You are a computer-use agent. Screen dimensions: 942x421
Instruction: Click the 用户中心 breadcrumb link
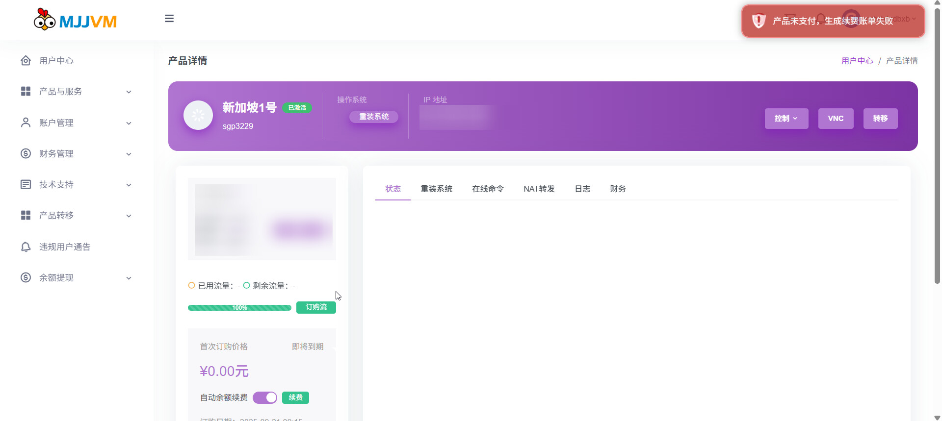click(x=857, y=61)
